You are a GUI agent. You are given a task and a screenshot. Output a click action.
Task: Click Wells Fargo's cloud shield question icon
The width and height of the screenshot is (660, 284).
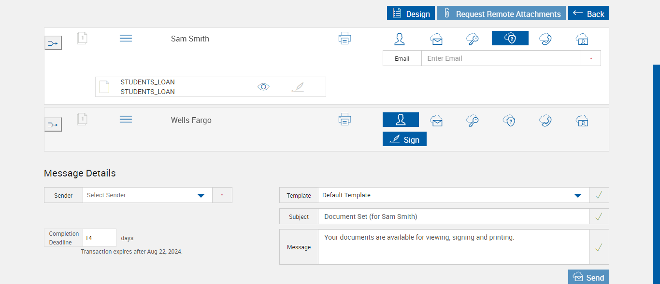point(509,120)
